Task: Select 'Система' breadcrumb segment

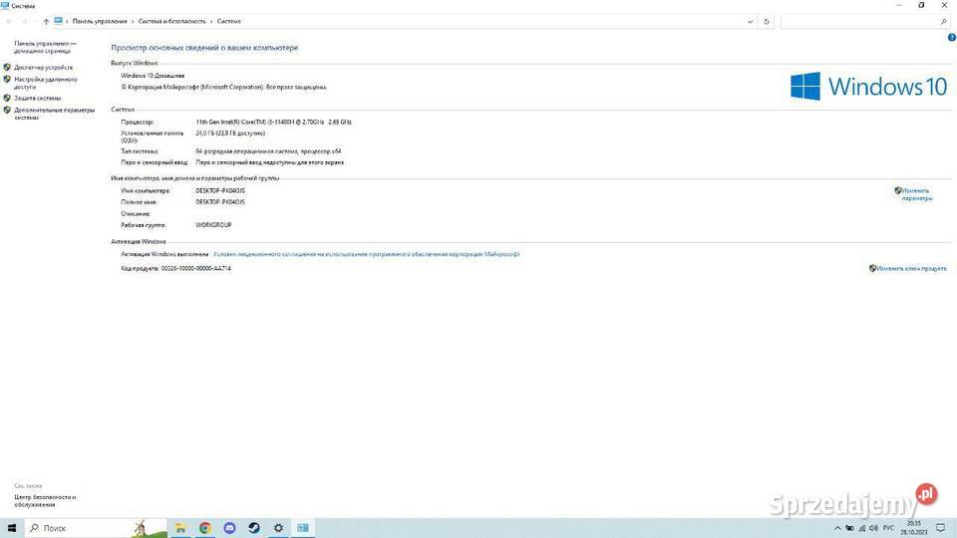Action: [x=229, y=21]
